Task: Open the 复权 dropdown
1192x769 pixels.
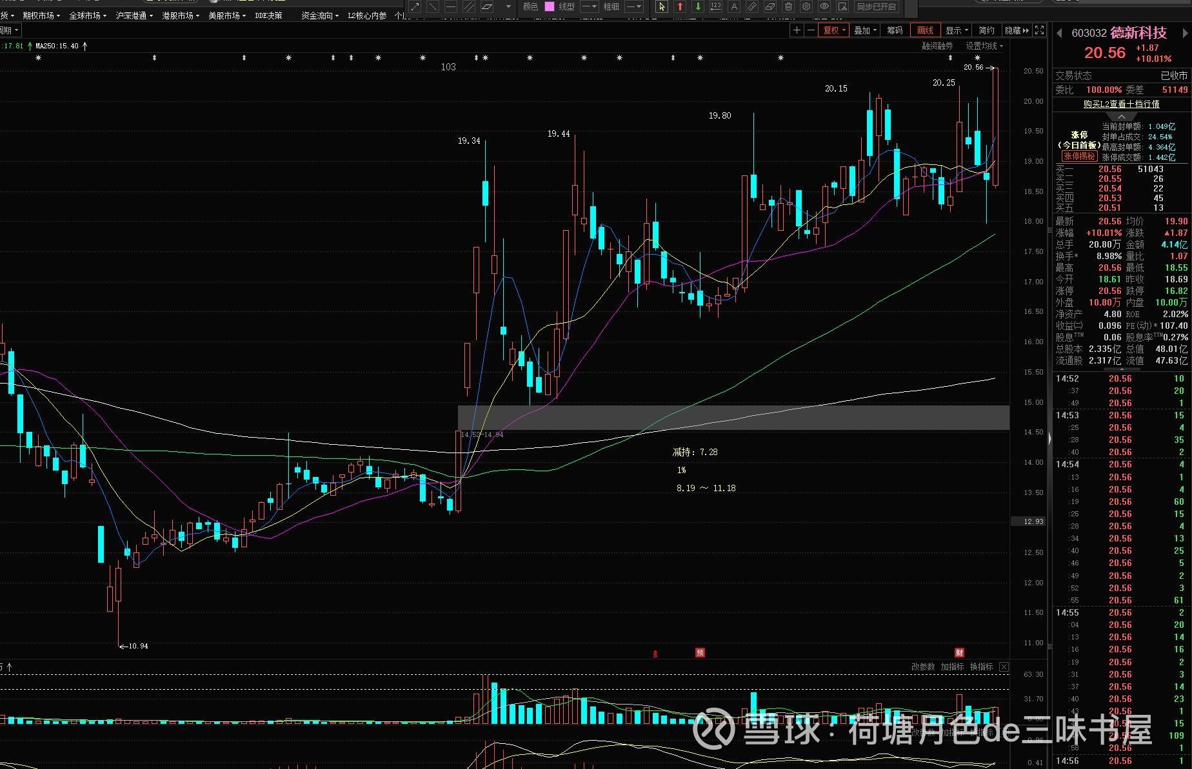Action: pyautogui.click(x=834, y=30)
